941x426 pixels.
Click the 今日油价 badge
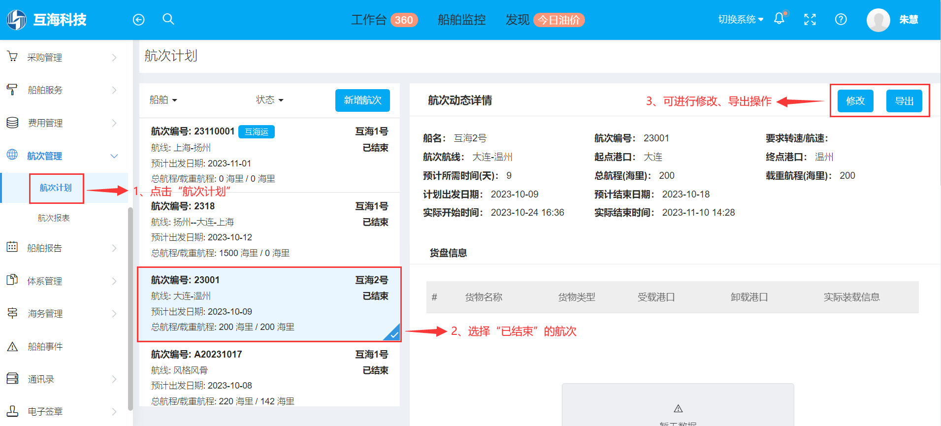[559, 20]
